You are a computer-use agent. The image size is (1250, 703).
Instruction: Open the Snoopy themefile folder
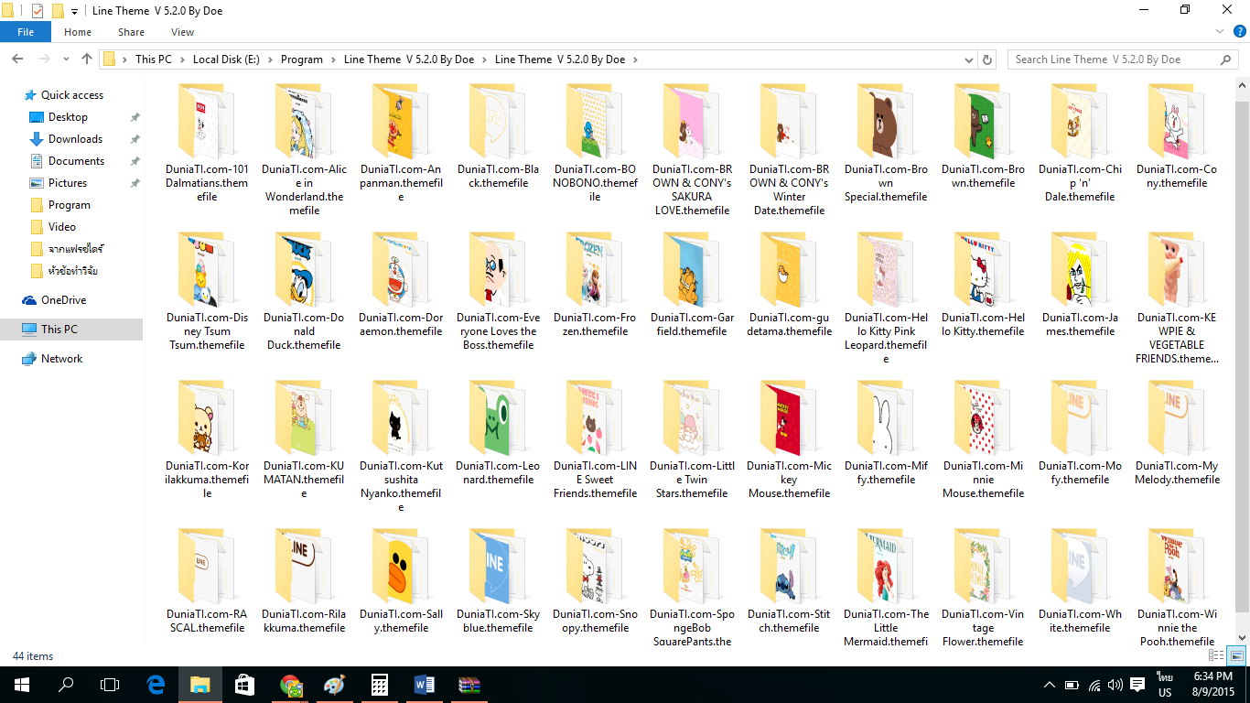point(596,581)
